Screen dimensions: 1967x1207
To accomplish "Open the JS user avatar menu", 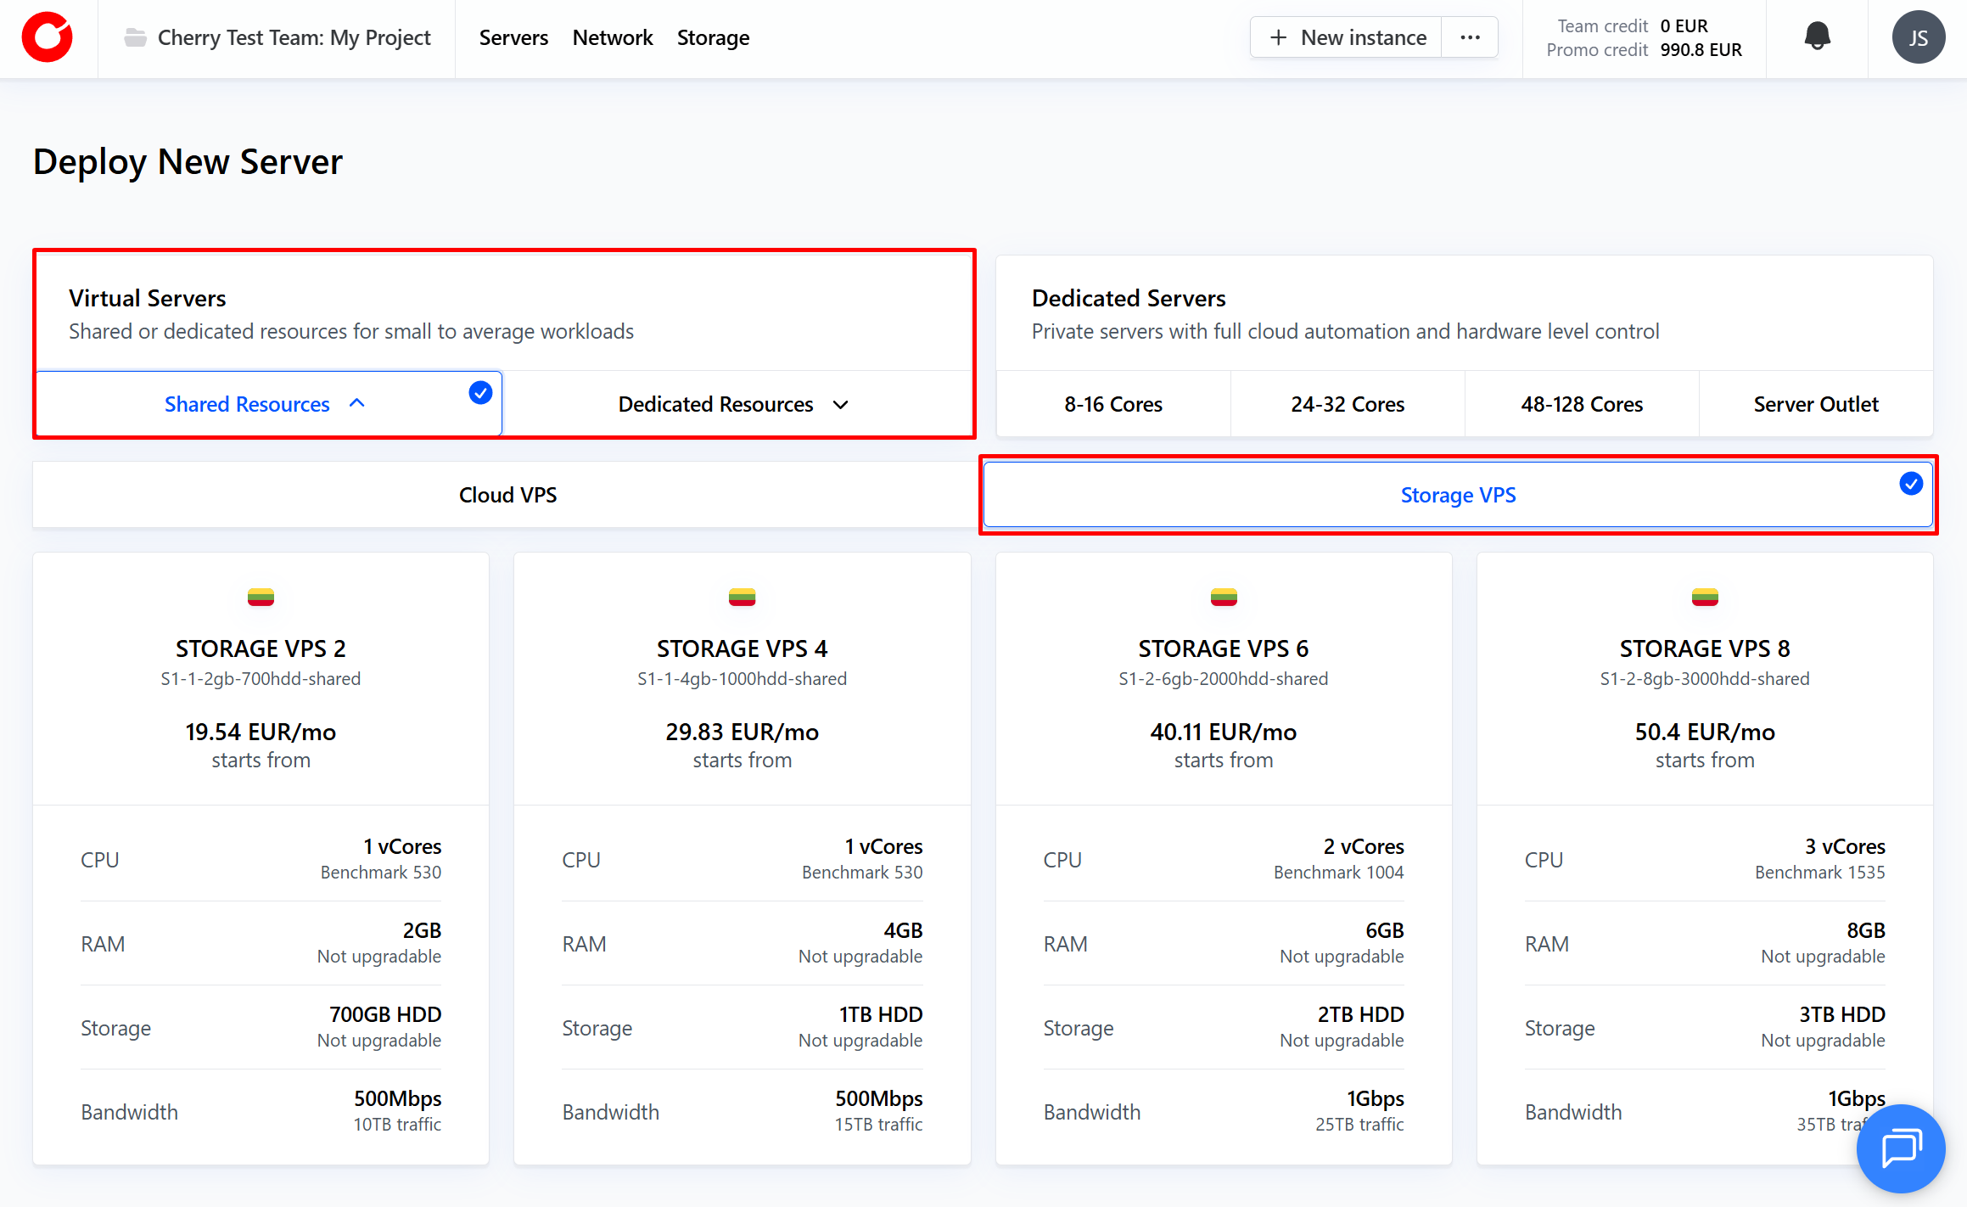I will point(1918,37).
